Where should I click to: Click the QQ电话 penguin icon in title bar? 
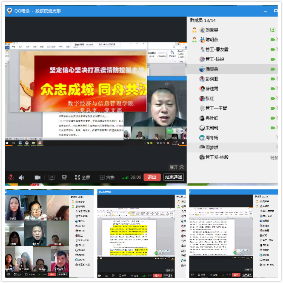coord(9,10)
